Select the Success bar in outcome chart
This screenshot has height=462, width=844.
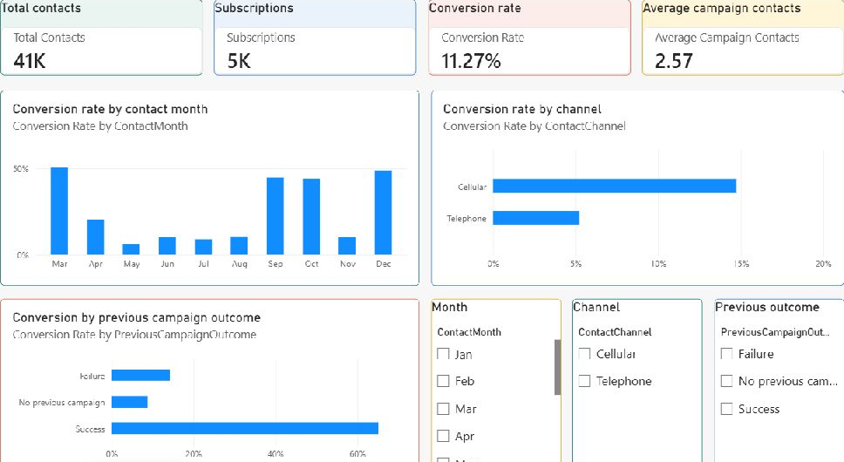[x=245, y=429]
